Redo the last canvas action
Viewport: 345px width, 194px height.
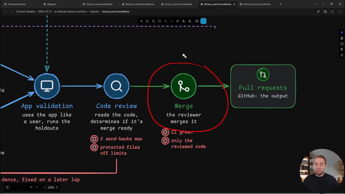point(37,187)
